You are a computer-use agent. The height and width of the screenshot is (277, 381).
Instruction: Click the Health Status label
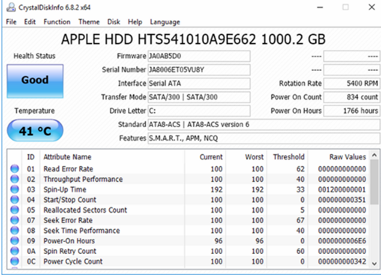pyautogui.click(x=34, y=56)
